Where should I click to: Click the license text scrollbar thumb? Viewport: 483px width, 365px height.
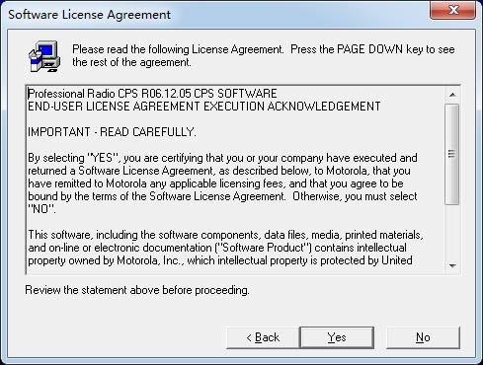point(452,154)
